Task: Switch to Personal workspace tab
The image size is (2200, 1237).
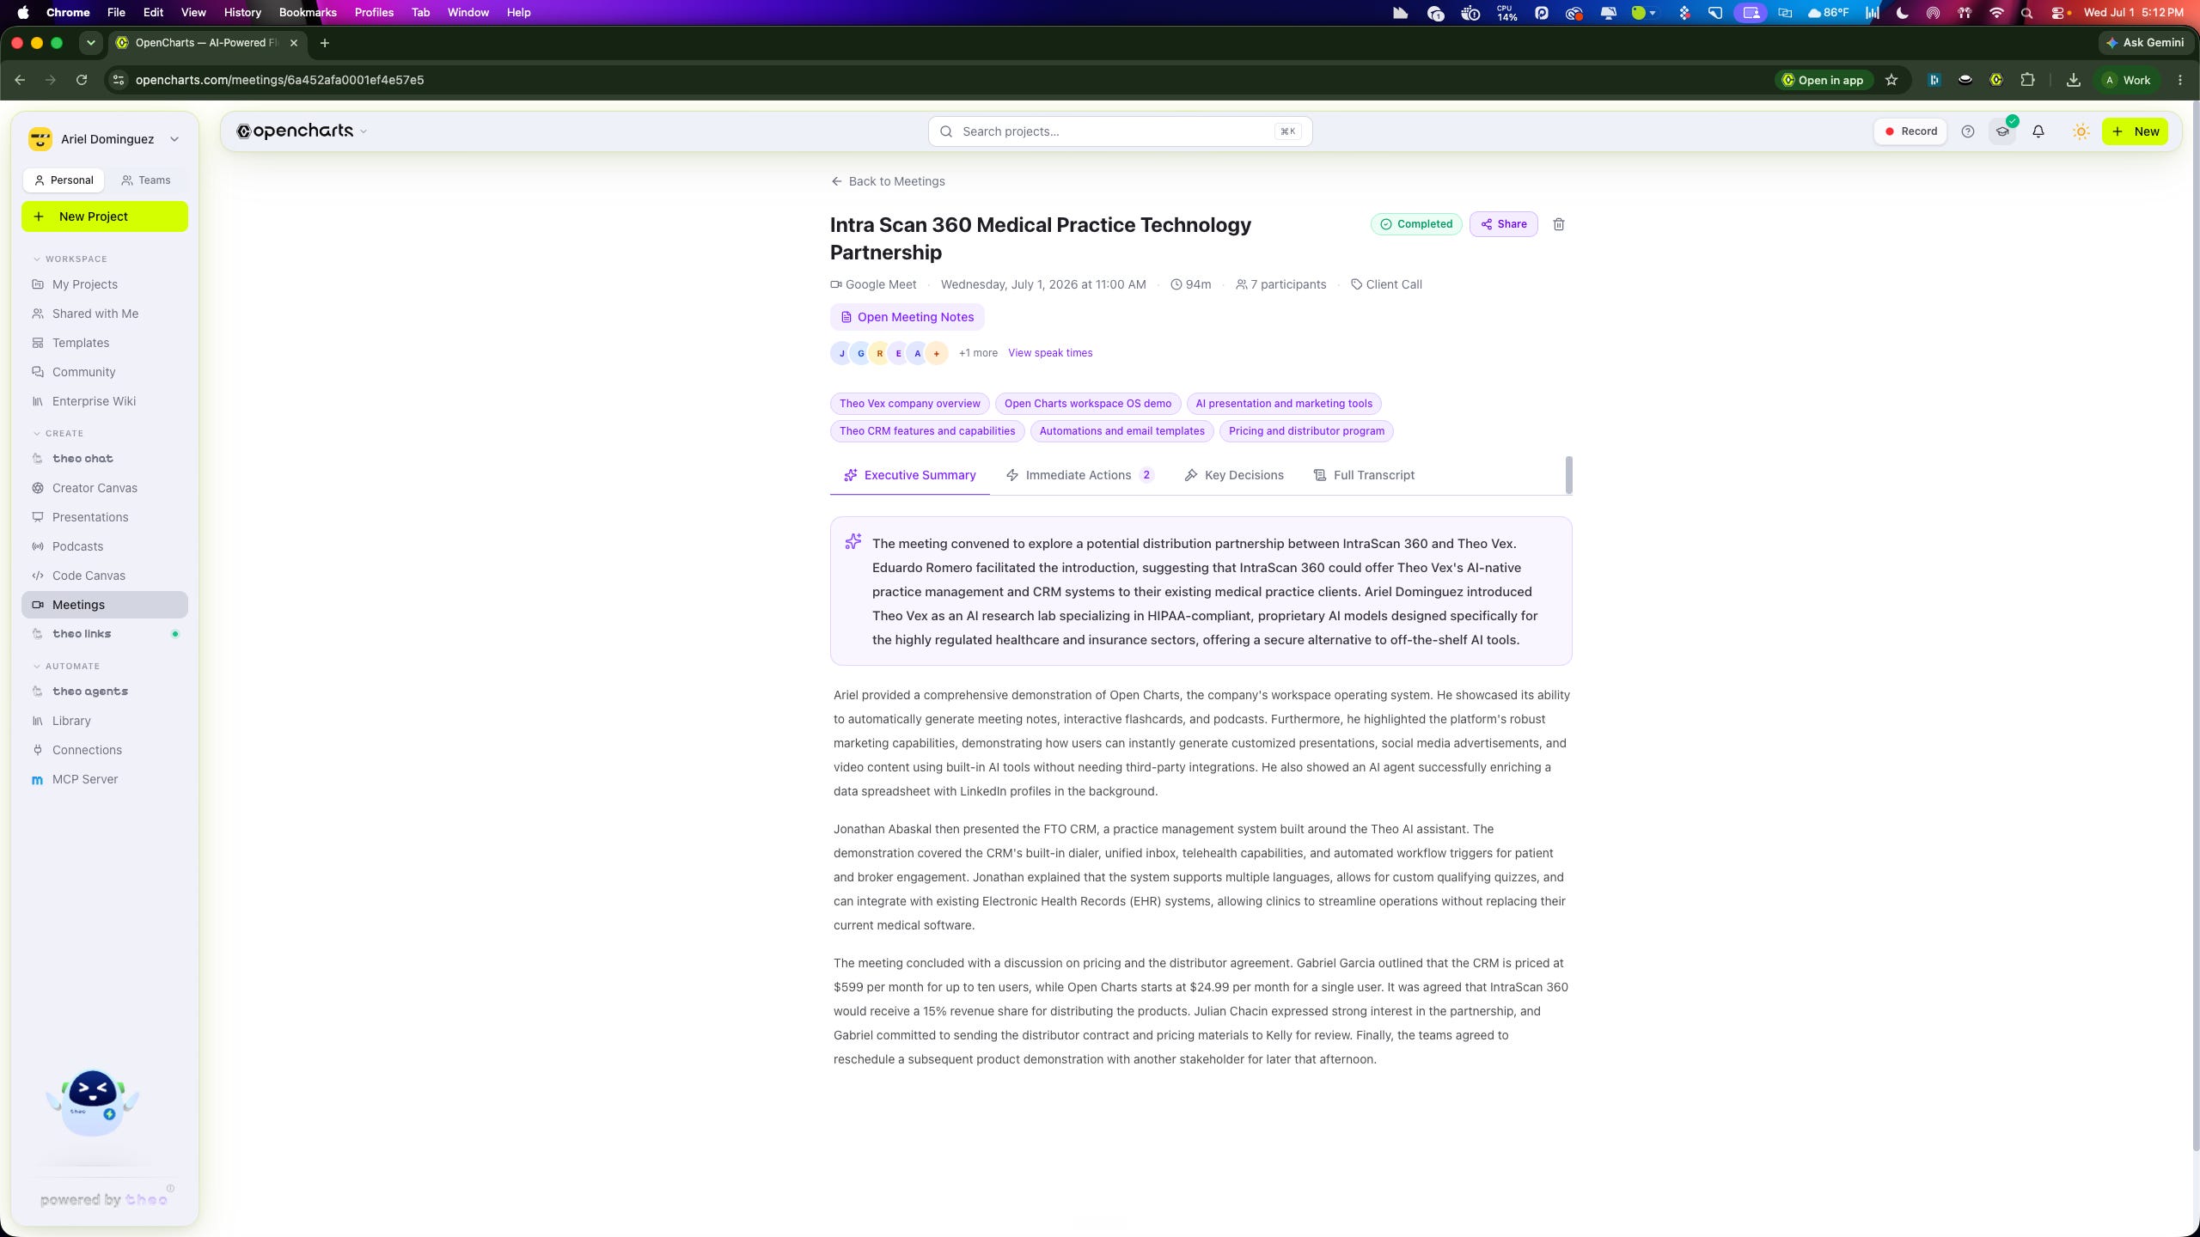Action: [x=63, y=180]
